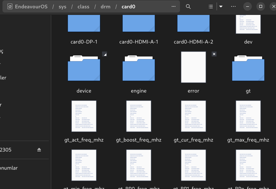Eject the 2305 volume in sidebar

pyautogui.click(x=39, y=150)
